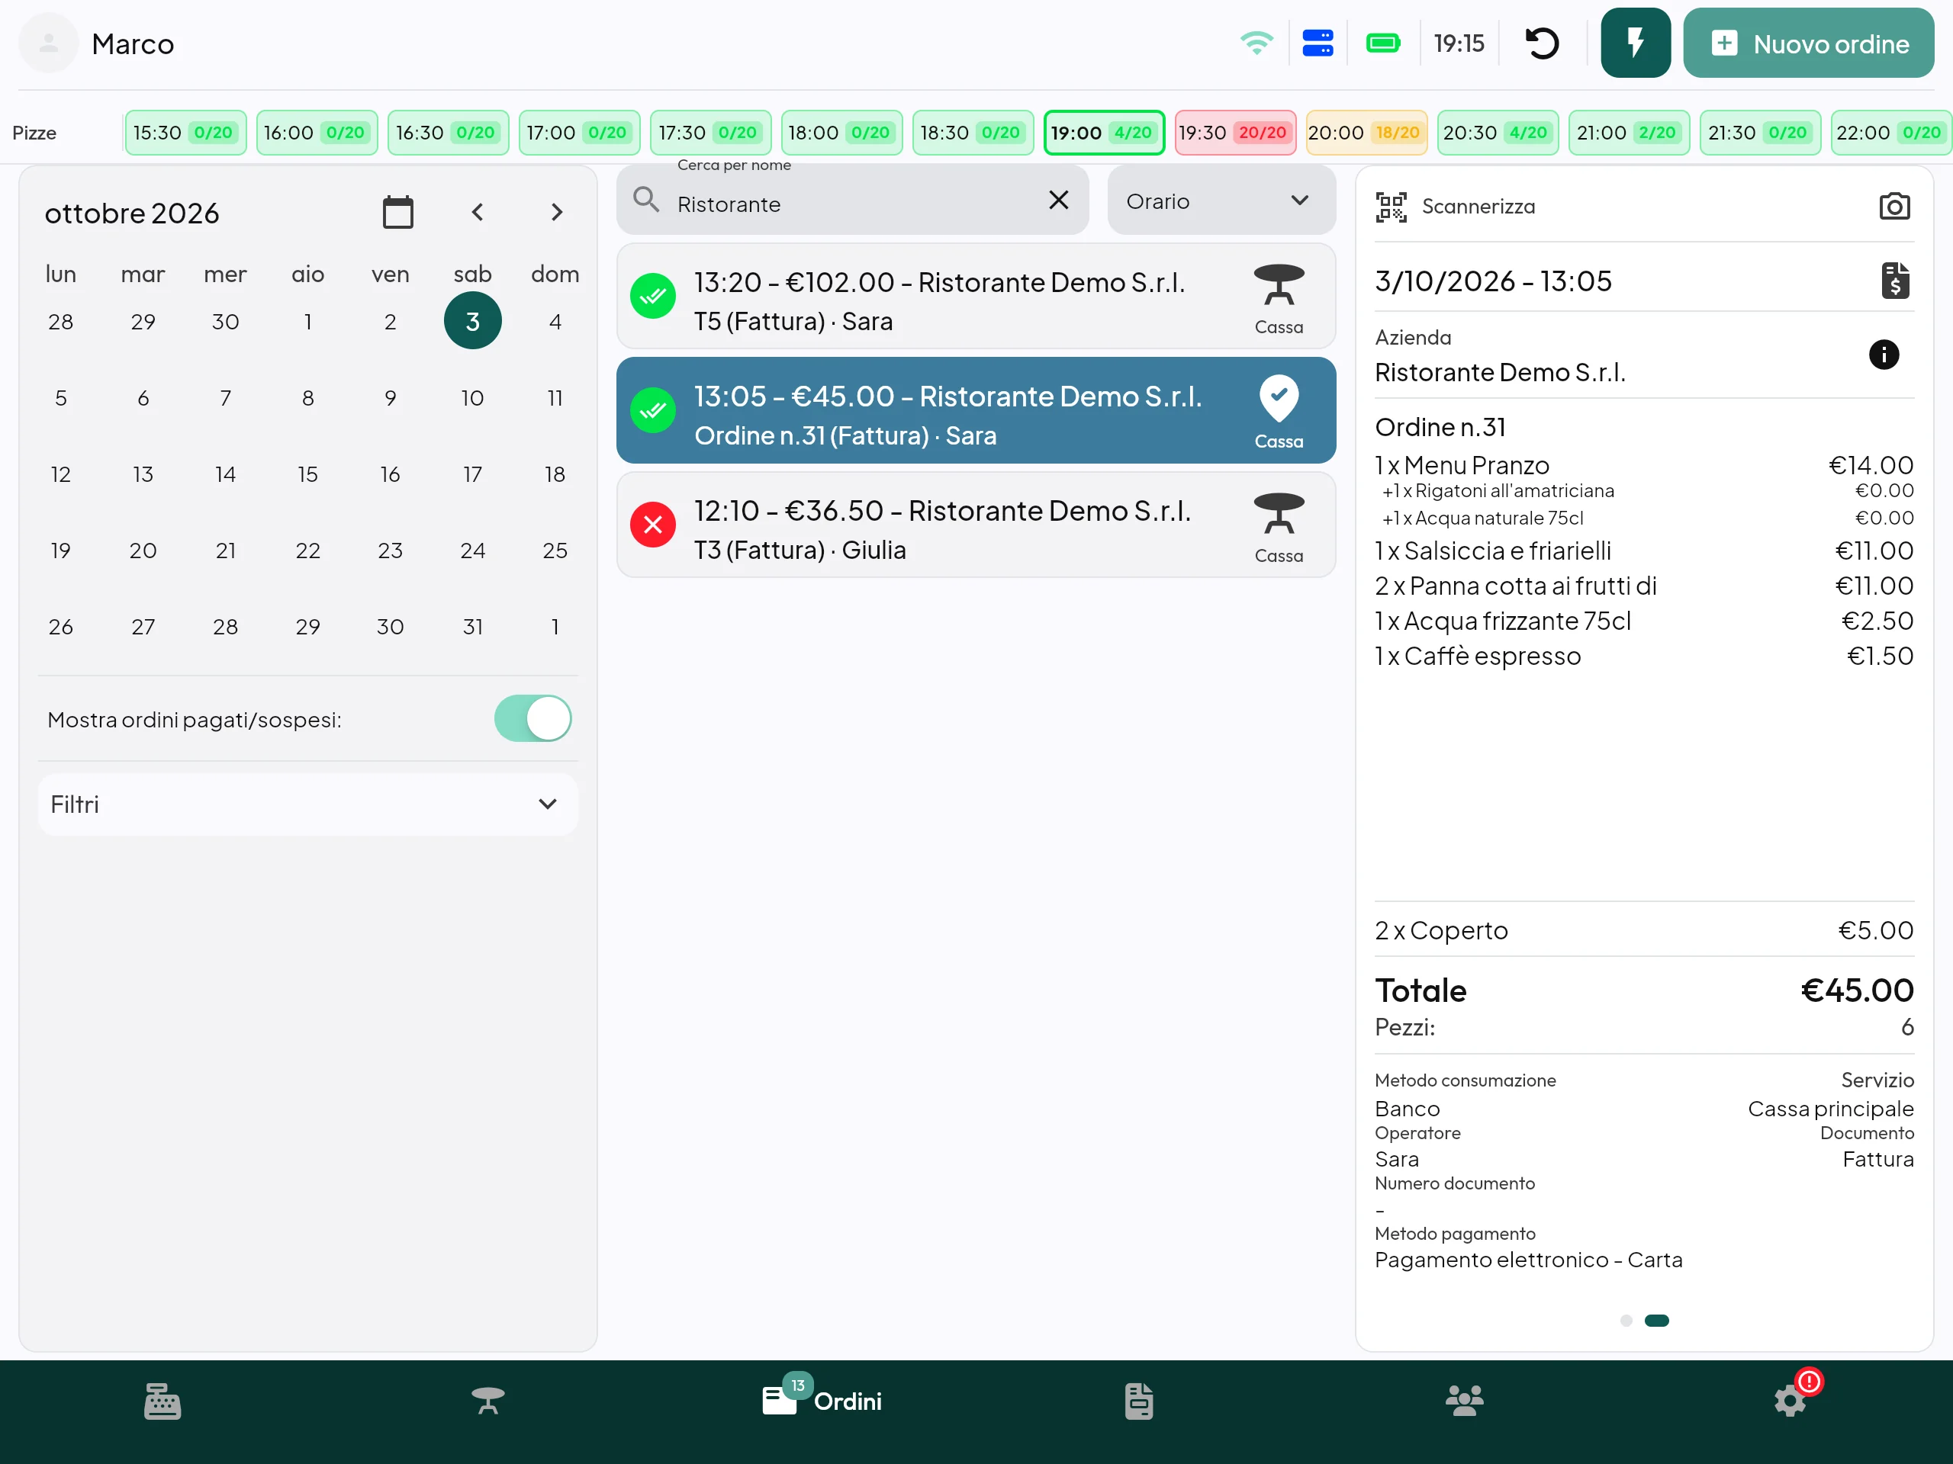Select the 20:30 pizza slot
The width and height of the screenshot is (1953, 1464).
click(1498, 133)
